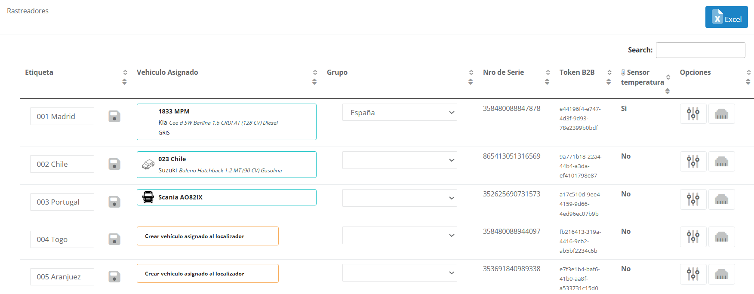Export the table with the Excel button

point(726,17)
